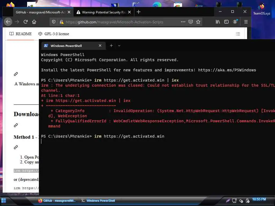Open the Windows Start button
275x206 pixels.
tap(4, 201)
